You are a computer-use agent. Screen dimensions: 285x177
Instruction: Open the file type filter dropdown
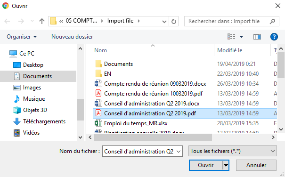click(x=232, y=151)
